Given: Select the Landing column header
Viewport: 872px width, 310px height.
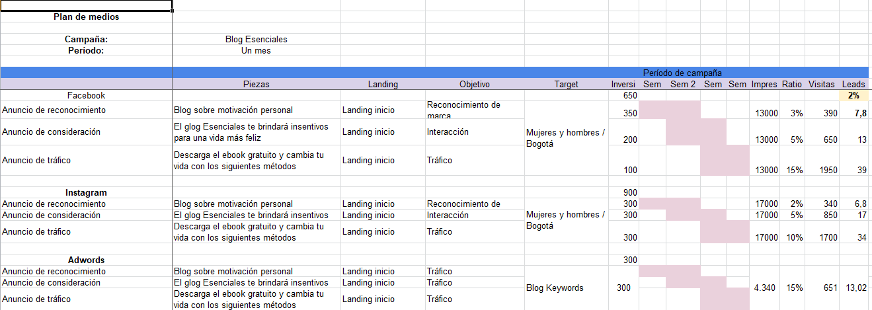Looking at the screenshot, I should point(383,85).
